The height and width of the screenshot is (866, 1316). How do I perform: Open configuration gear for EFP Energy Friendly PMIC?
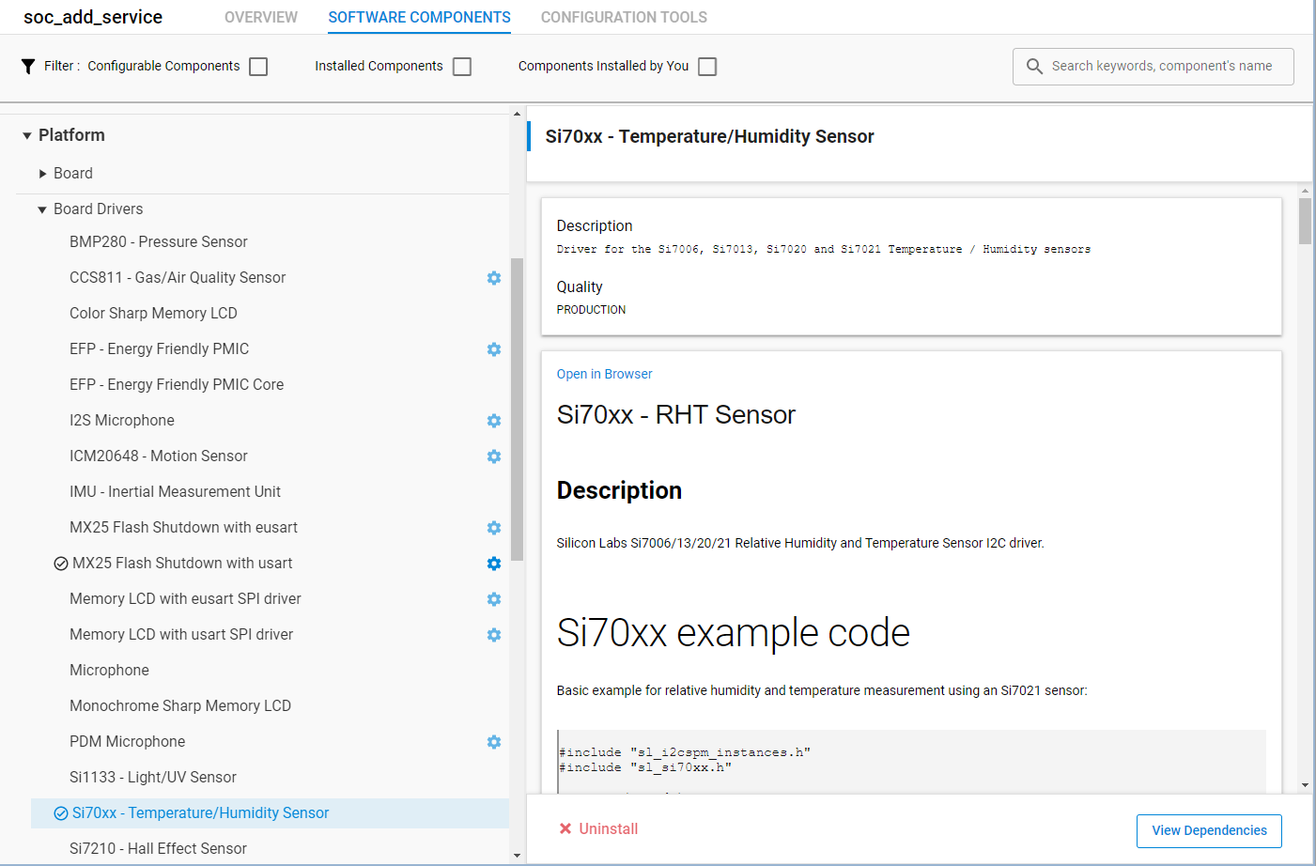pyautogui.click(x=494, y=349)
